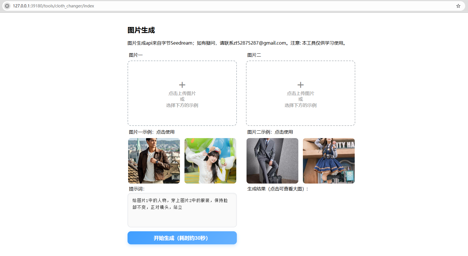Click the 生成结果（点击可查看大图）label

(278, 189)
